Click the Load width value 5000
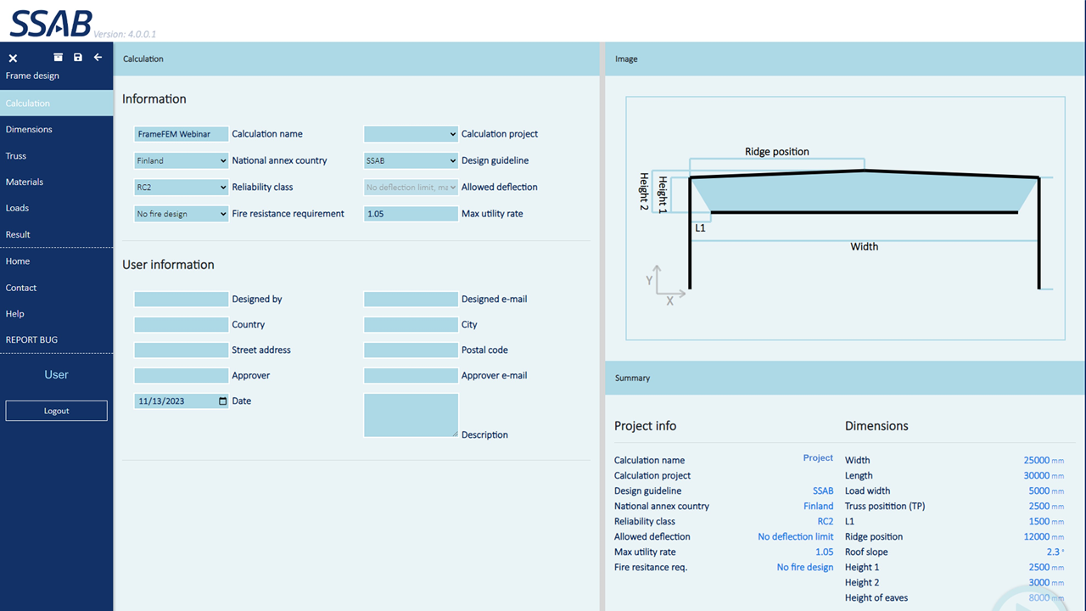The image size is (1086, 611). tap(1039, 490)
